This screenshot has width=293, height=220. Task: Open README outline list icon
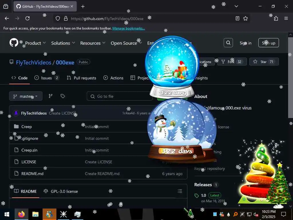(180, 191)
